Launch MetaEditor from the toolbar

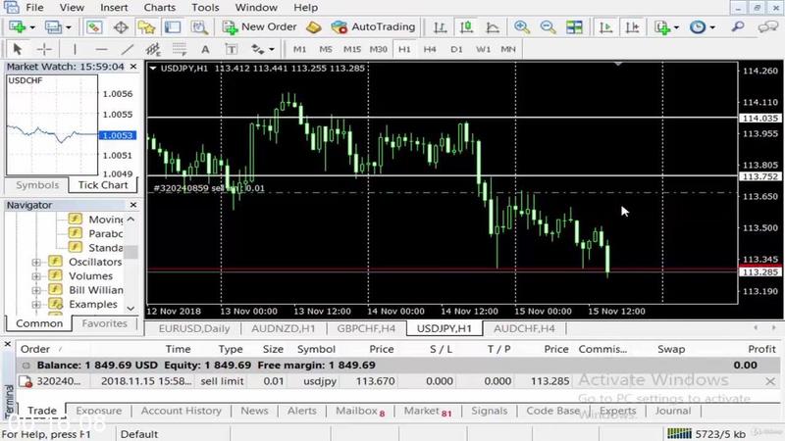click(x=314, y=27)
